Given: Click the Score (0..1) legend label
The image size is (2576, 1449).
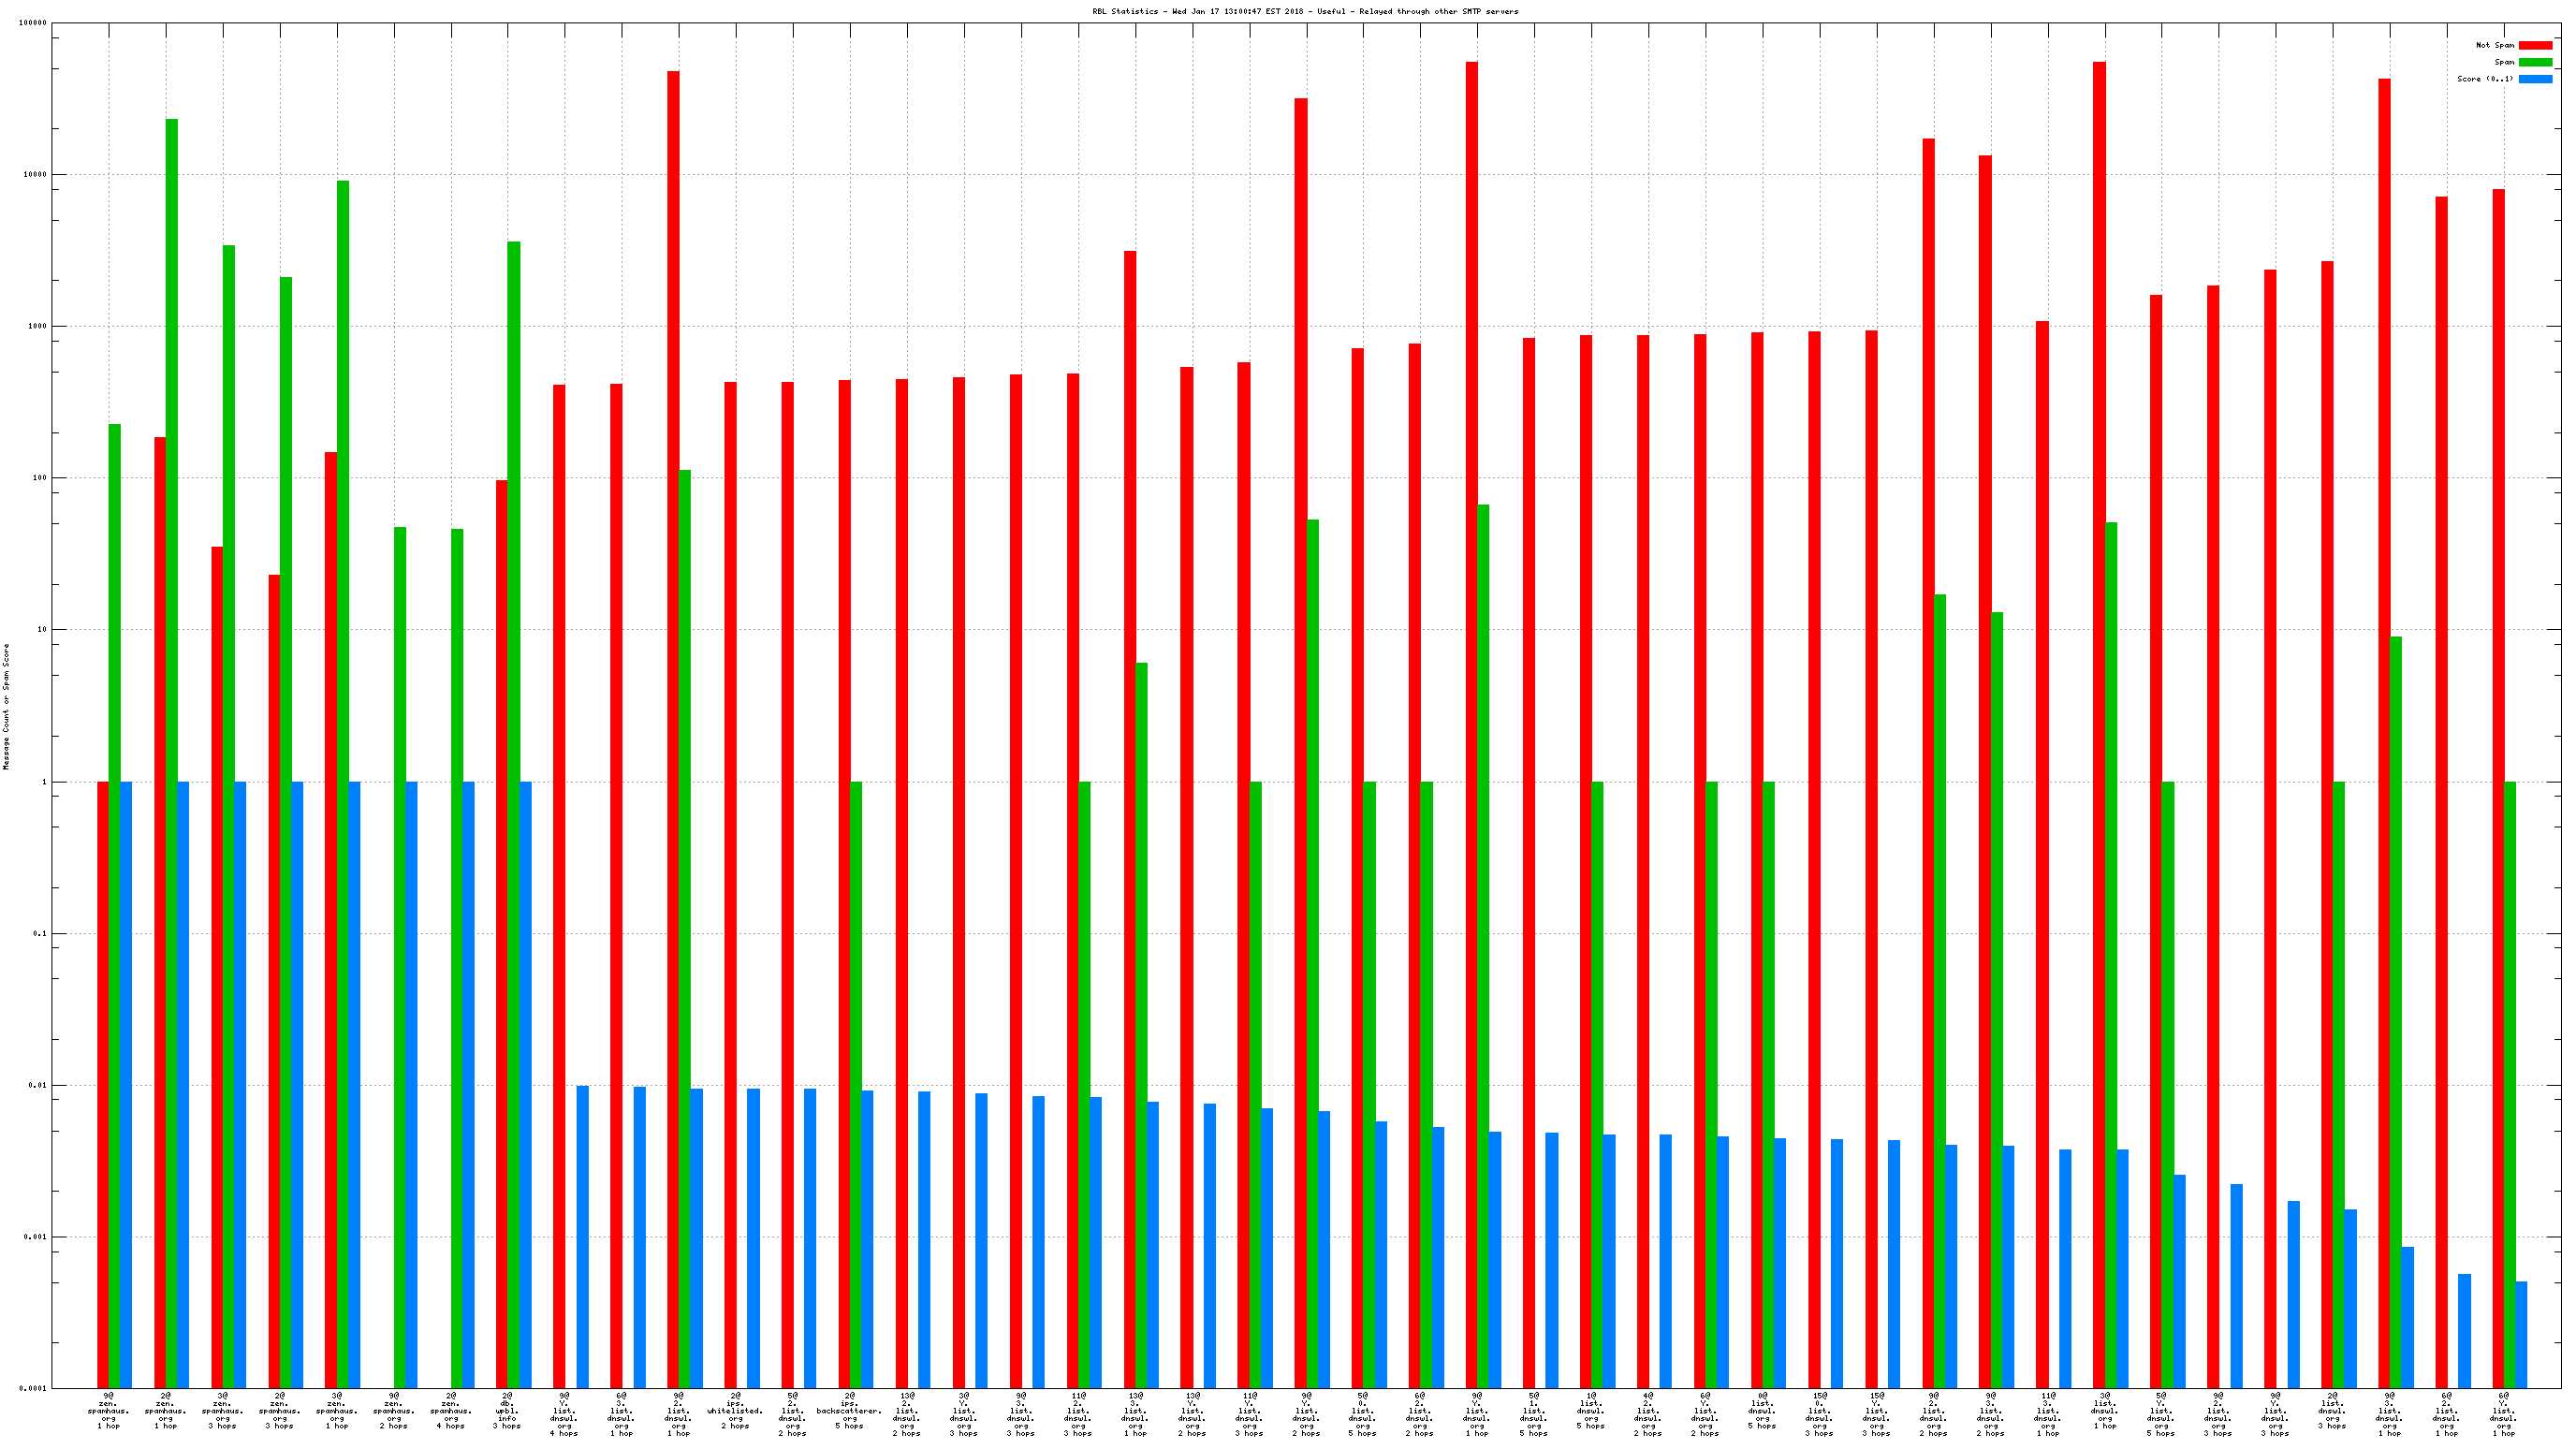Looking at the screenshot, I should click(x=2485, y=79).
